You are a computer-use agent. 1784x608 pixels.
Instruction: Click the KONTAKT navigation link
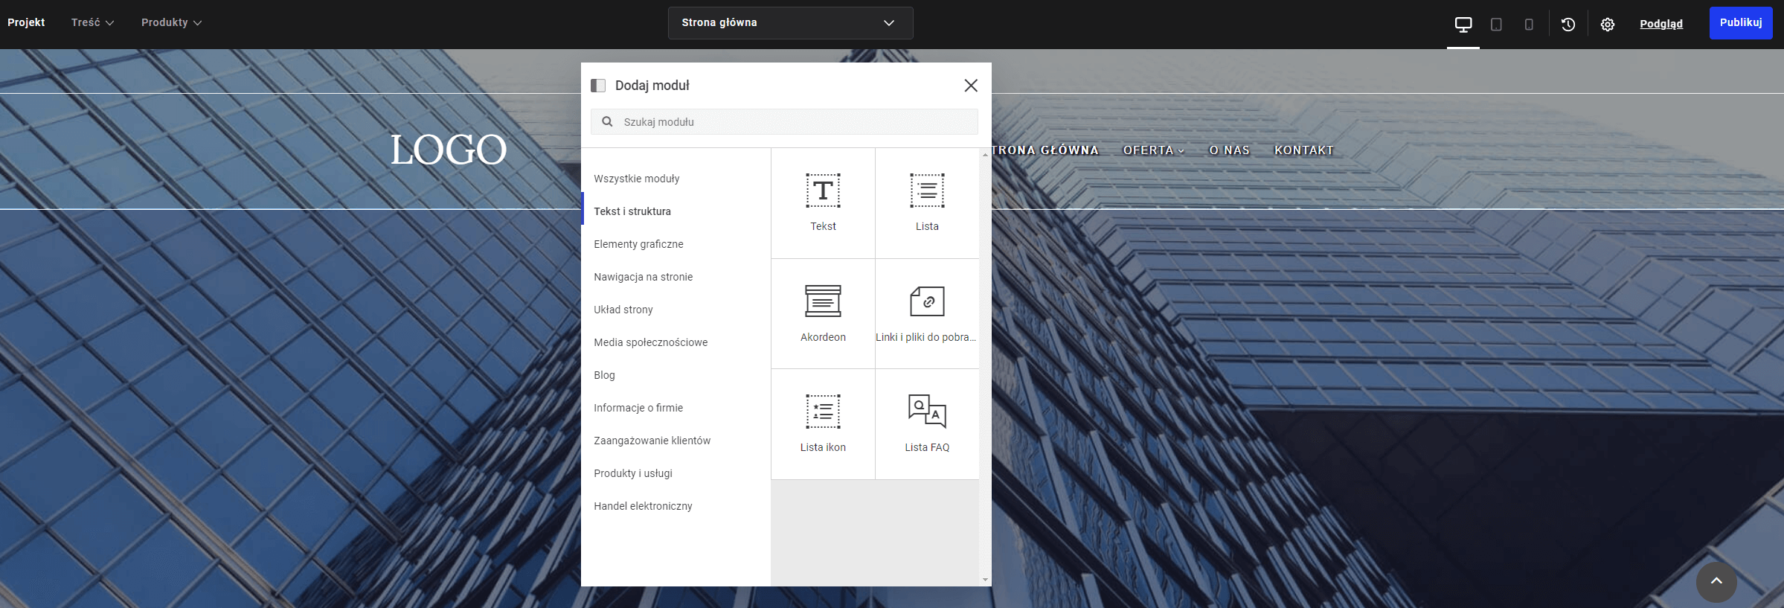pyautogui.click(x=1304, y=150)
